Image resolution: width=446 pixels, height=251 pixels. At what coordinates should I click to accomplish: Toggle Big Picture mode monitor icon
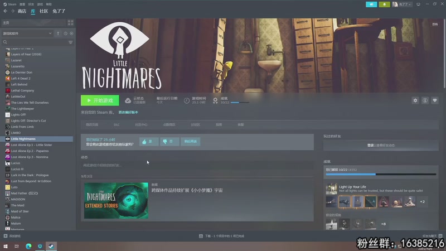tap(418, 4)
